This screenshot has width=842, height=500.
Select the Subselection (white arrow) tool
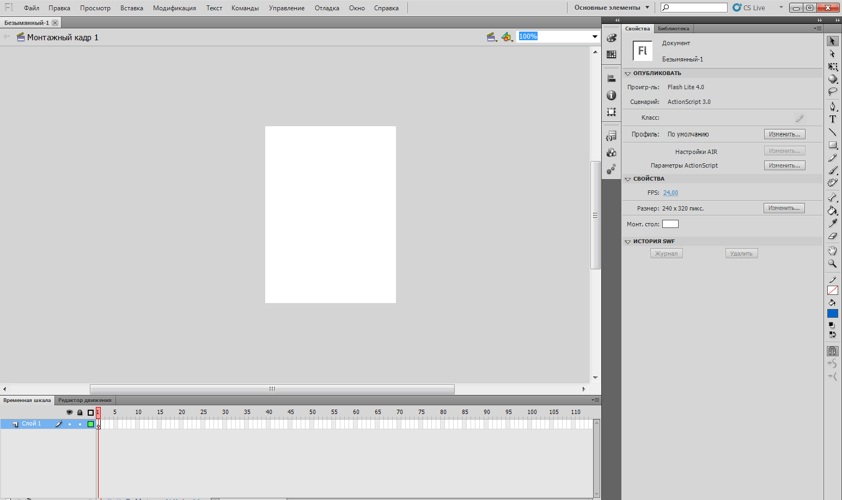pos(832,54)
